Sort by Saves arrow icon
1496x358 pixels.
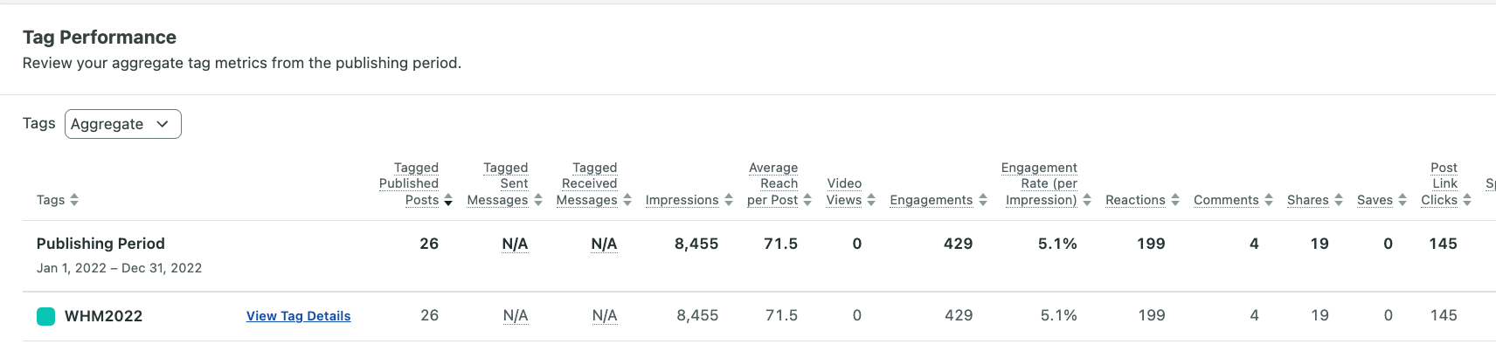[x=1402, y=200]
